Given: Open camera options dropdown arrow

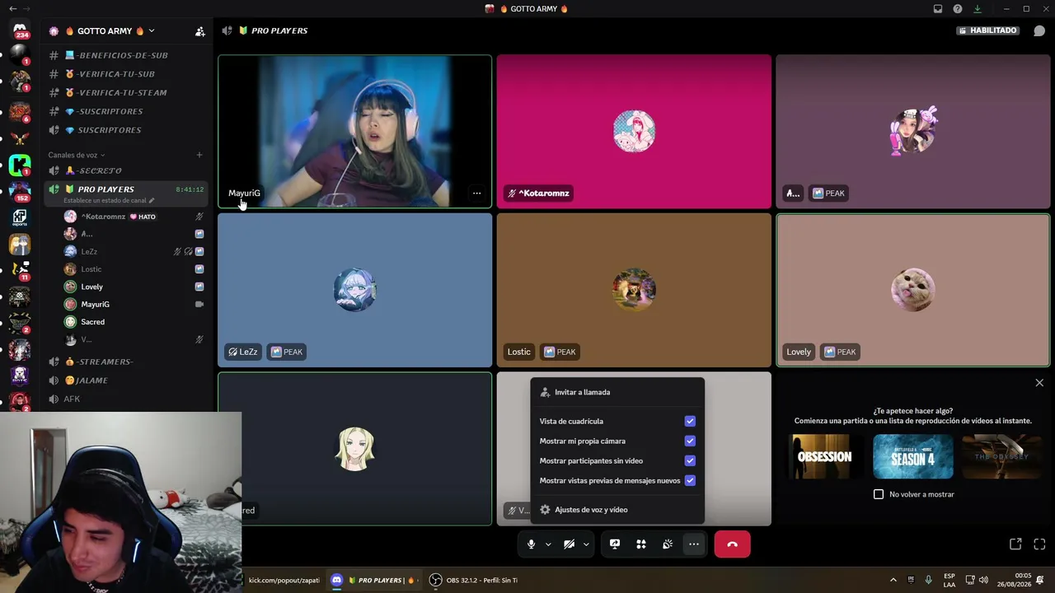Looking at the screenshot, I should (586, 544).
